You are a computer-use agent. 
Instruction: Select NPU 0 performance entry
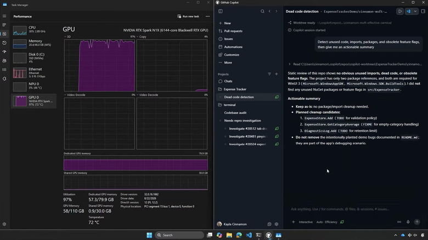(x=34, y=86)
